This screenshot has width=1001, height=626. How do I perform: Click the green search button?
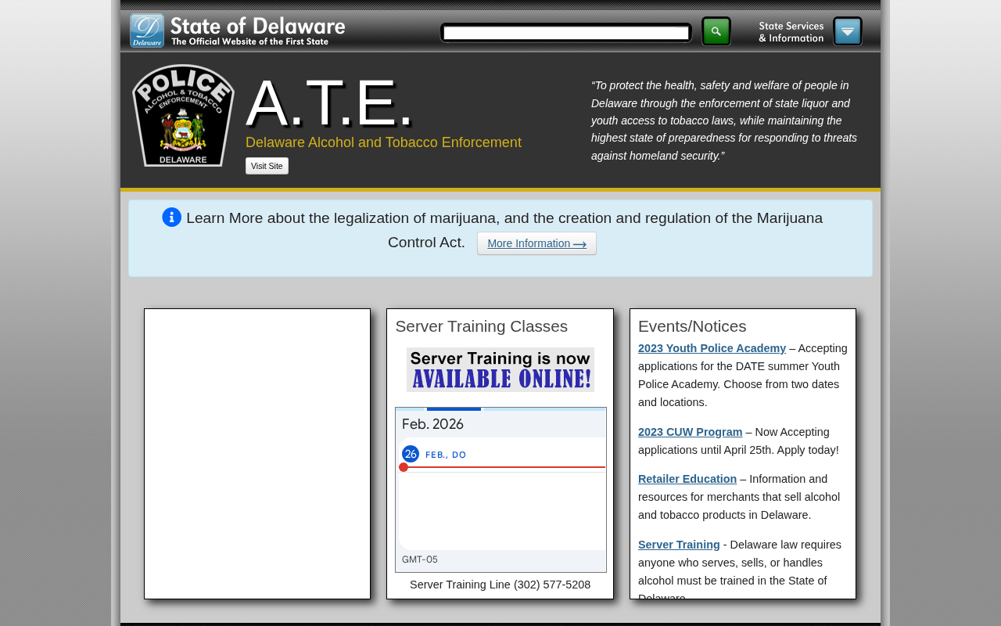716,31
